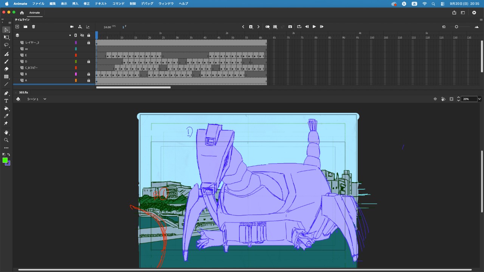Toggle lock all layers header icon
The height and width of the screenshot is (272, 484).
(89, 35)
